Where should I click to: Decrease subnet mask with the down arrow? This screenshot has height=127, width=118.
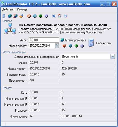(57, 47)
